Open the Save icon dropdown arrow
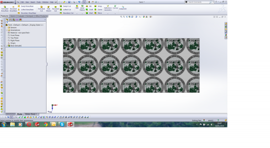This screenshot has width=270, height=148. tap(71, 2)
